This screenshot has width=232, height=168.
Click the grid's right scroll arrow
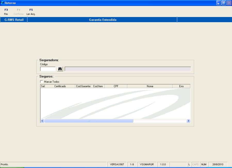coord(188,121)
